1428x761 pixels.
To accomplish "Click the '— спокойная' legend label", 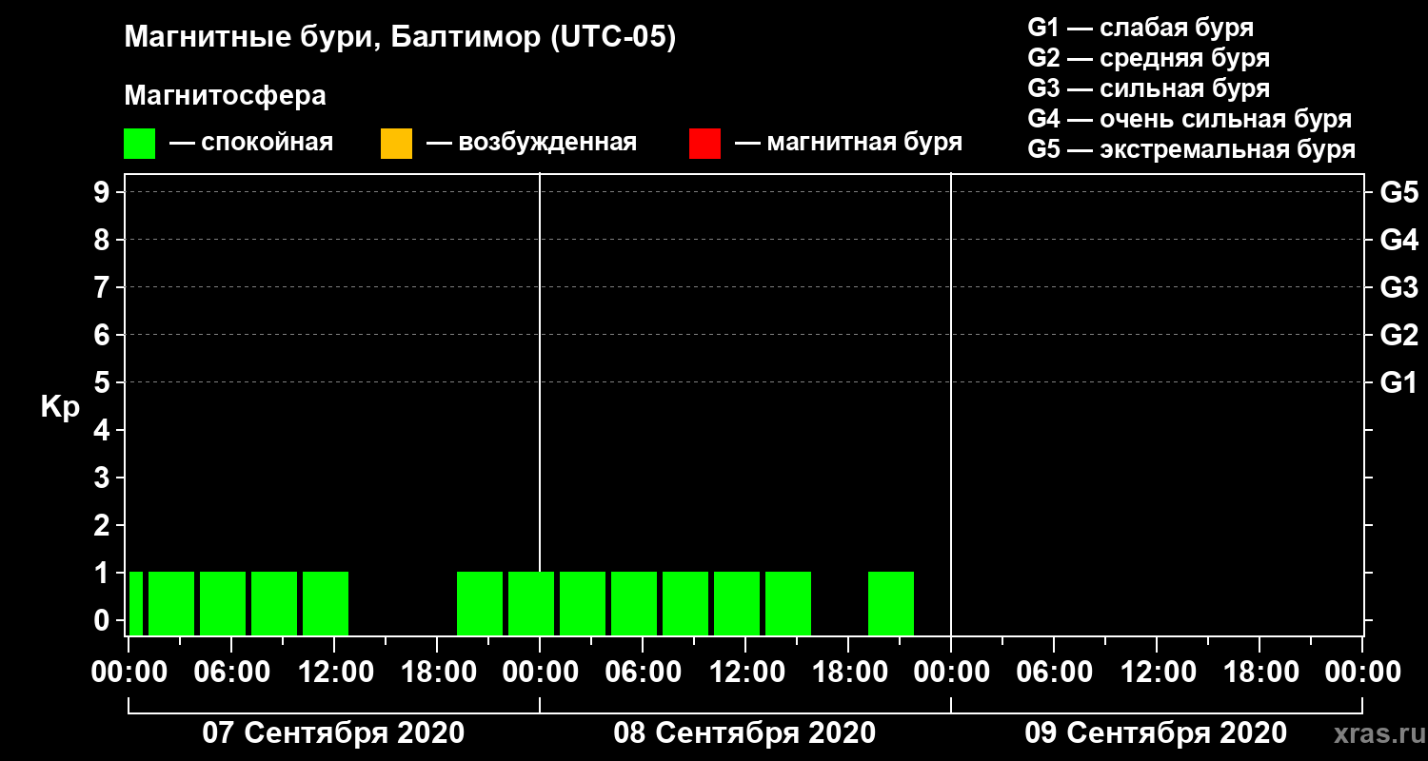I will pyautogui.click(x=251, y=143).
